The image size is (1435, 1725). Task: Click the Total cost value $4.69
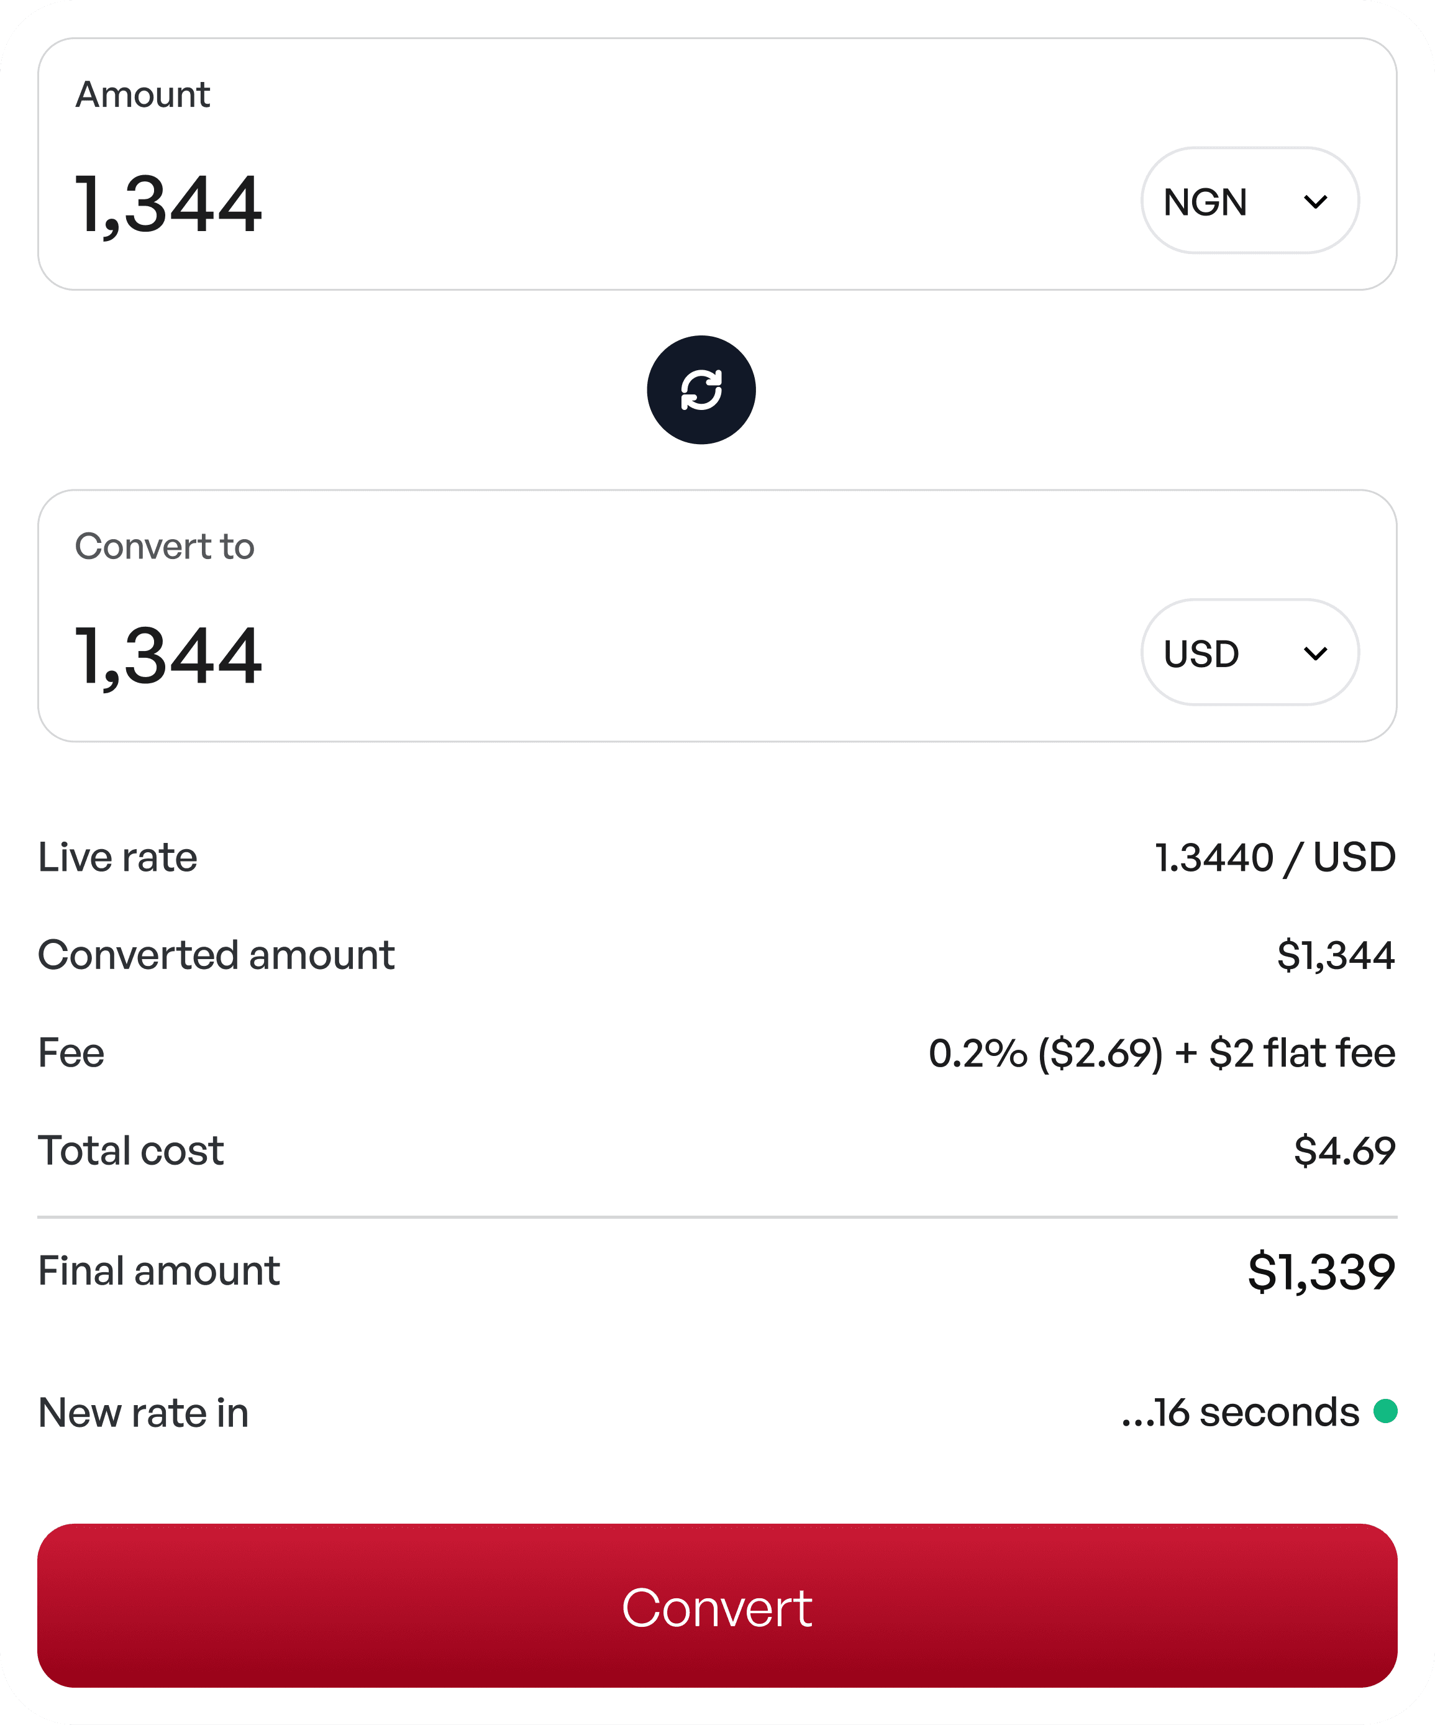pyautogui.click(x=1345, y=1151)
